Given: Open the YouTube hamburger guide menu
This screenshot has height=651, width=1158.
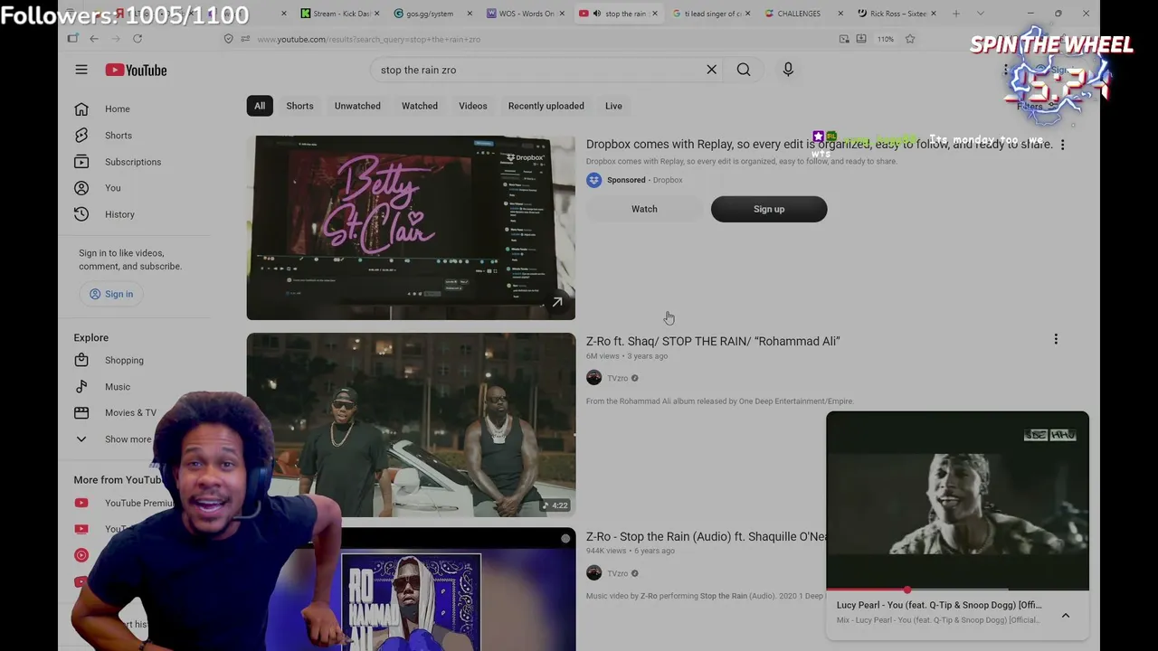Looking at the screenshot, I should (81, 70).
